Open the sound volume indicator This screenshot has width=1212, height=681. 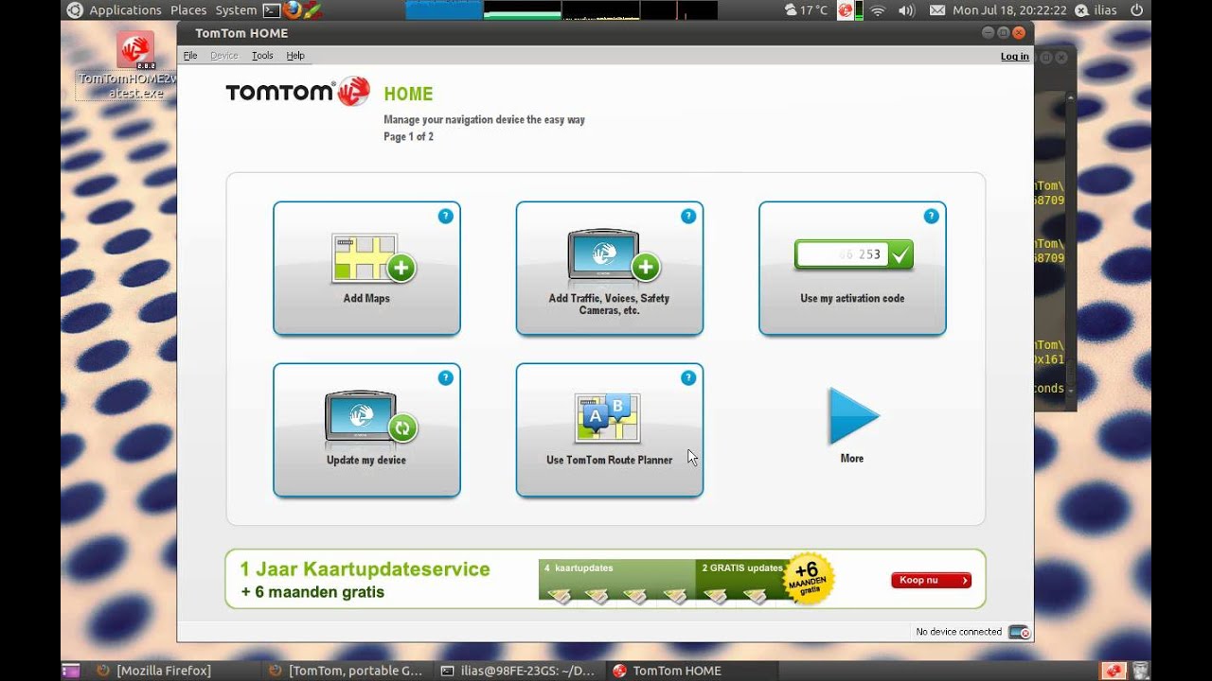click(x=906, y=10)
